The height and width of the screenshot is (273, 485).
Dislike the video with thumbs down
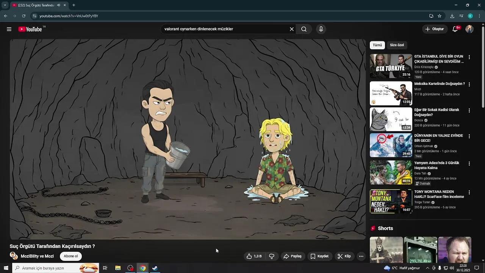pyautogui.click(x=272, y=256)
